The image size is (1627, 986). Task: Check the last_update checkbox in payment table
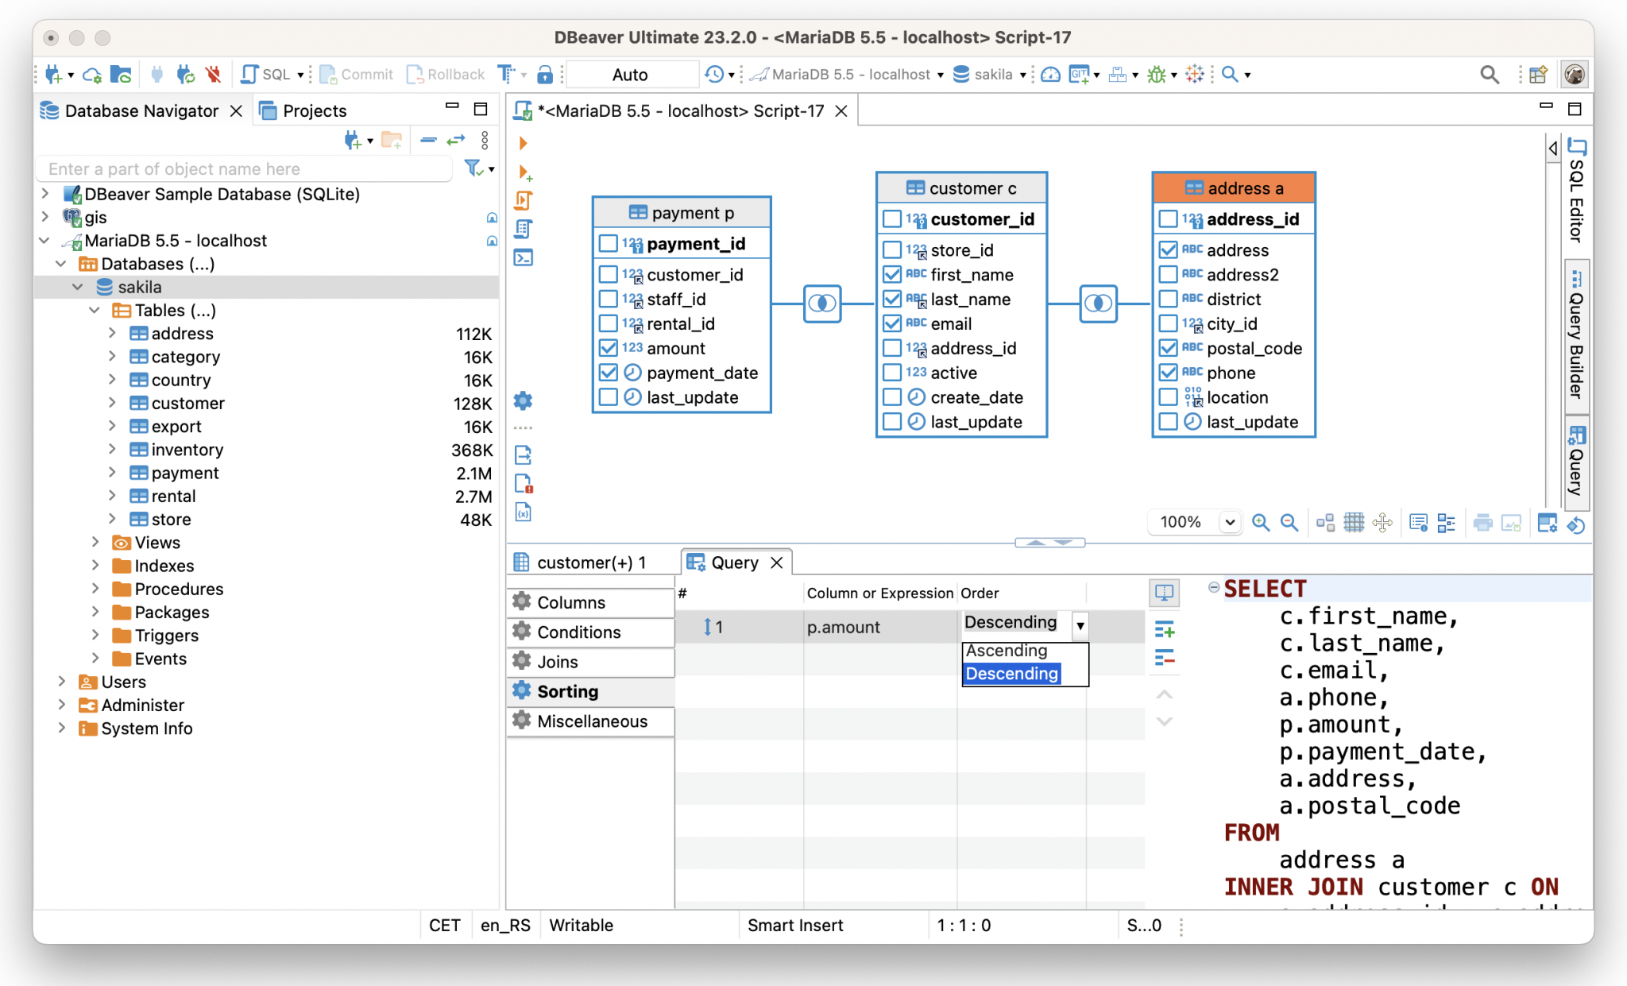609,396
